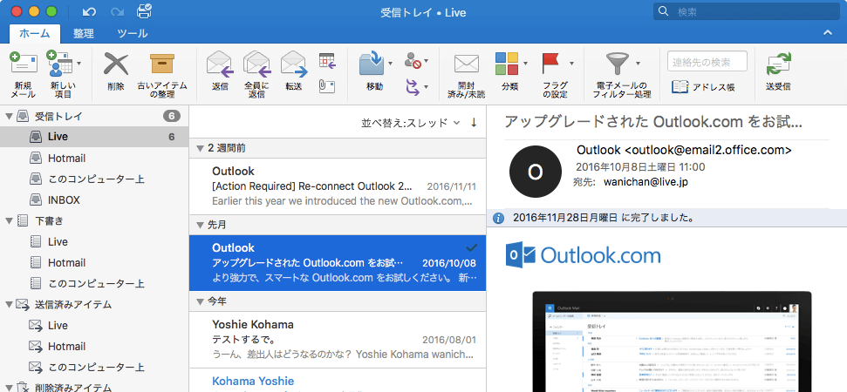Click the 移動 folder icon
Screen dimensions: 847x392
[372, 64]
